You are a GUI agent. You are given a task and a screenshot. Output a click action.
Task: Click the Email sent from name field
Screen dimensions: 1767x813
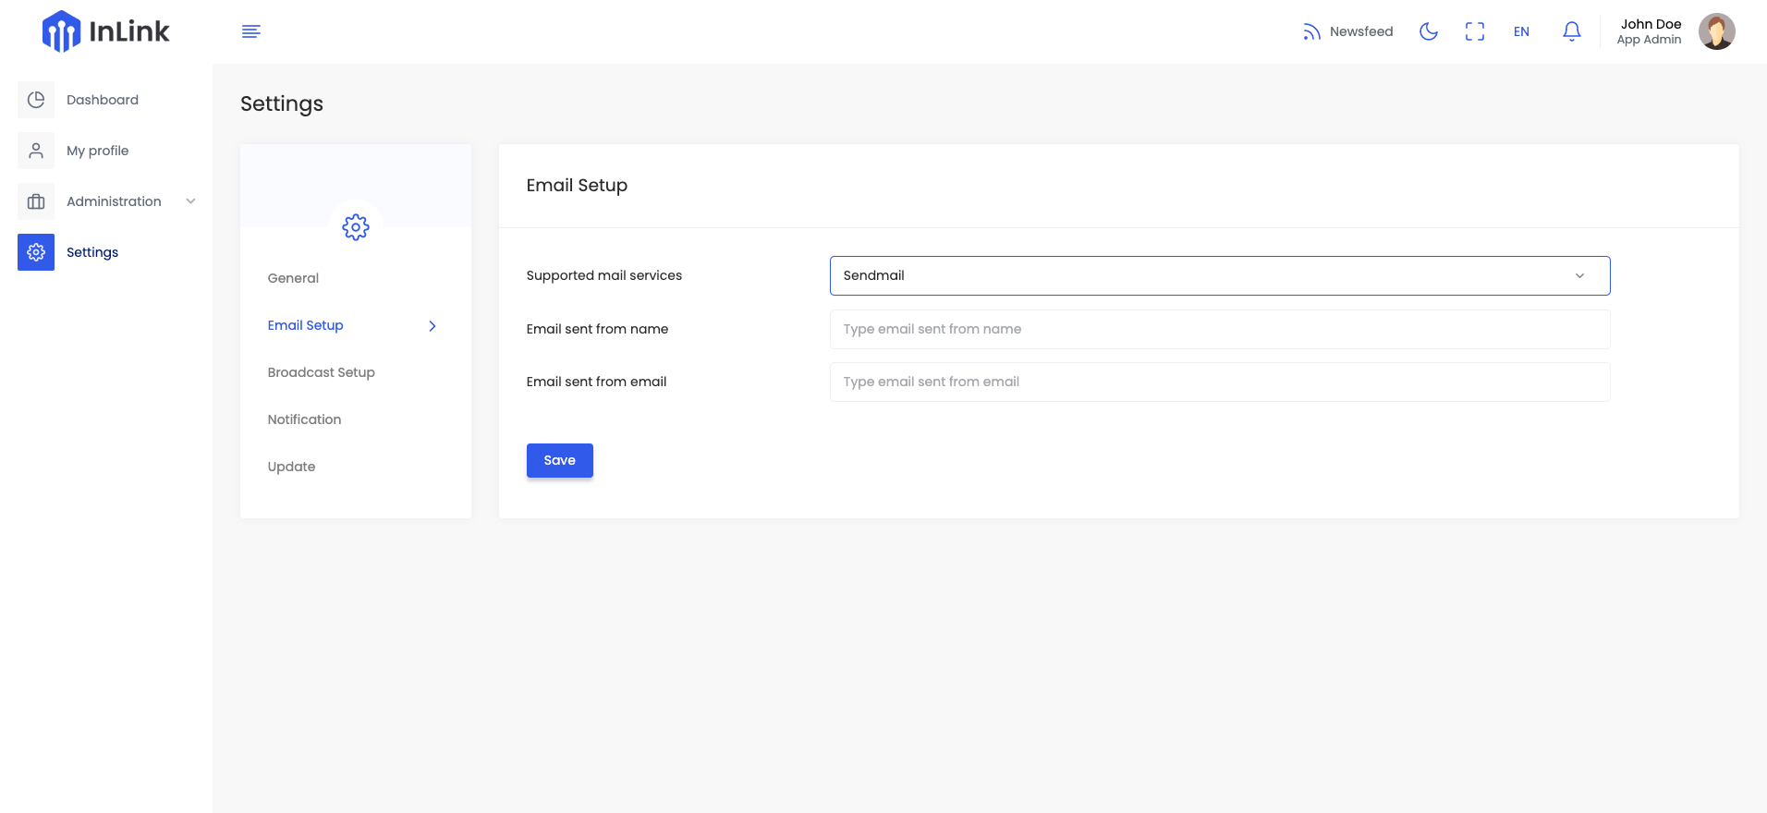(1219, 329)
